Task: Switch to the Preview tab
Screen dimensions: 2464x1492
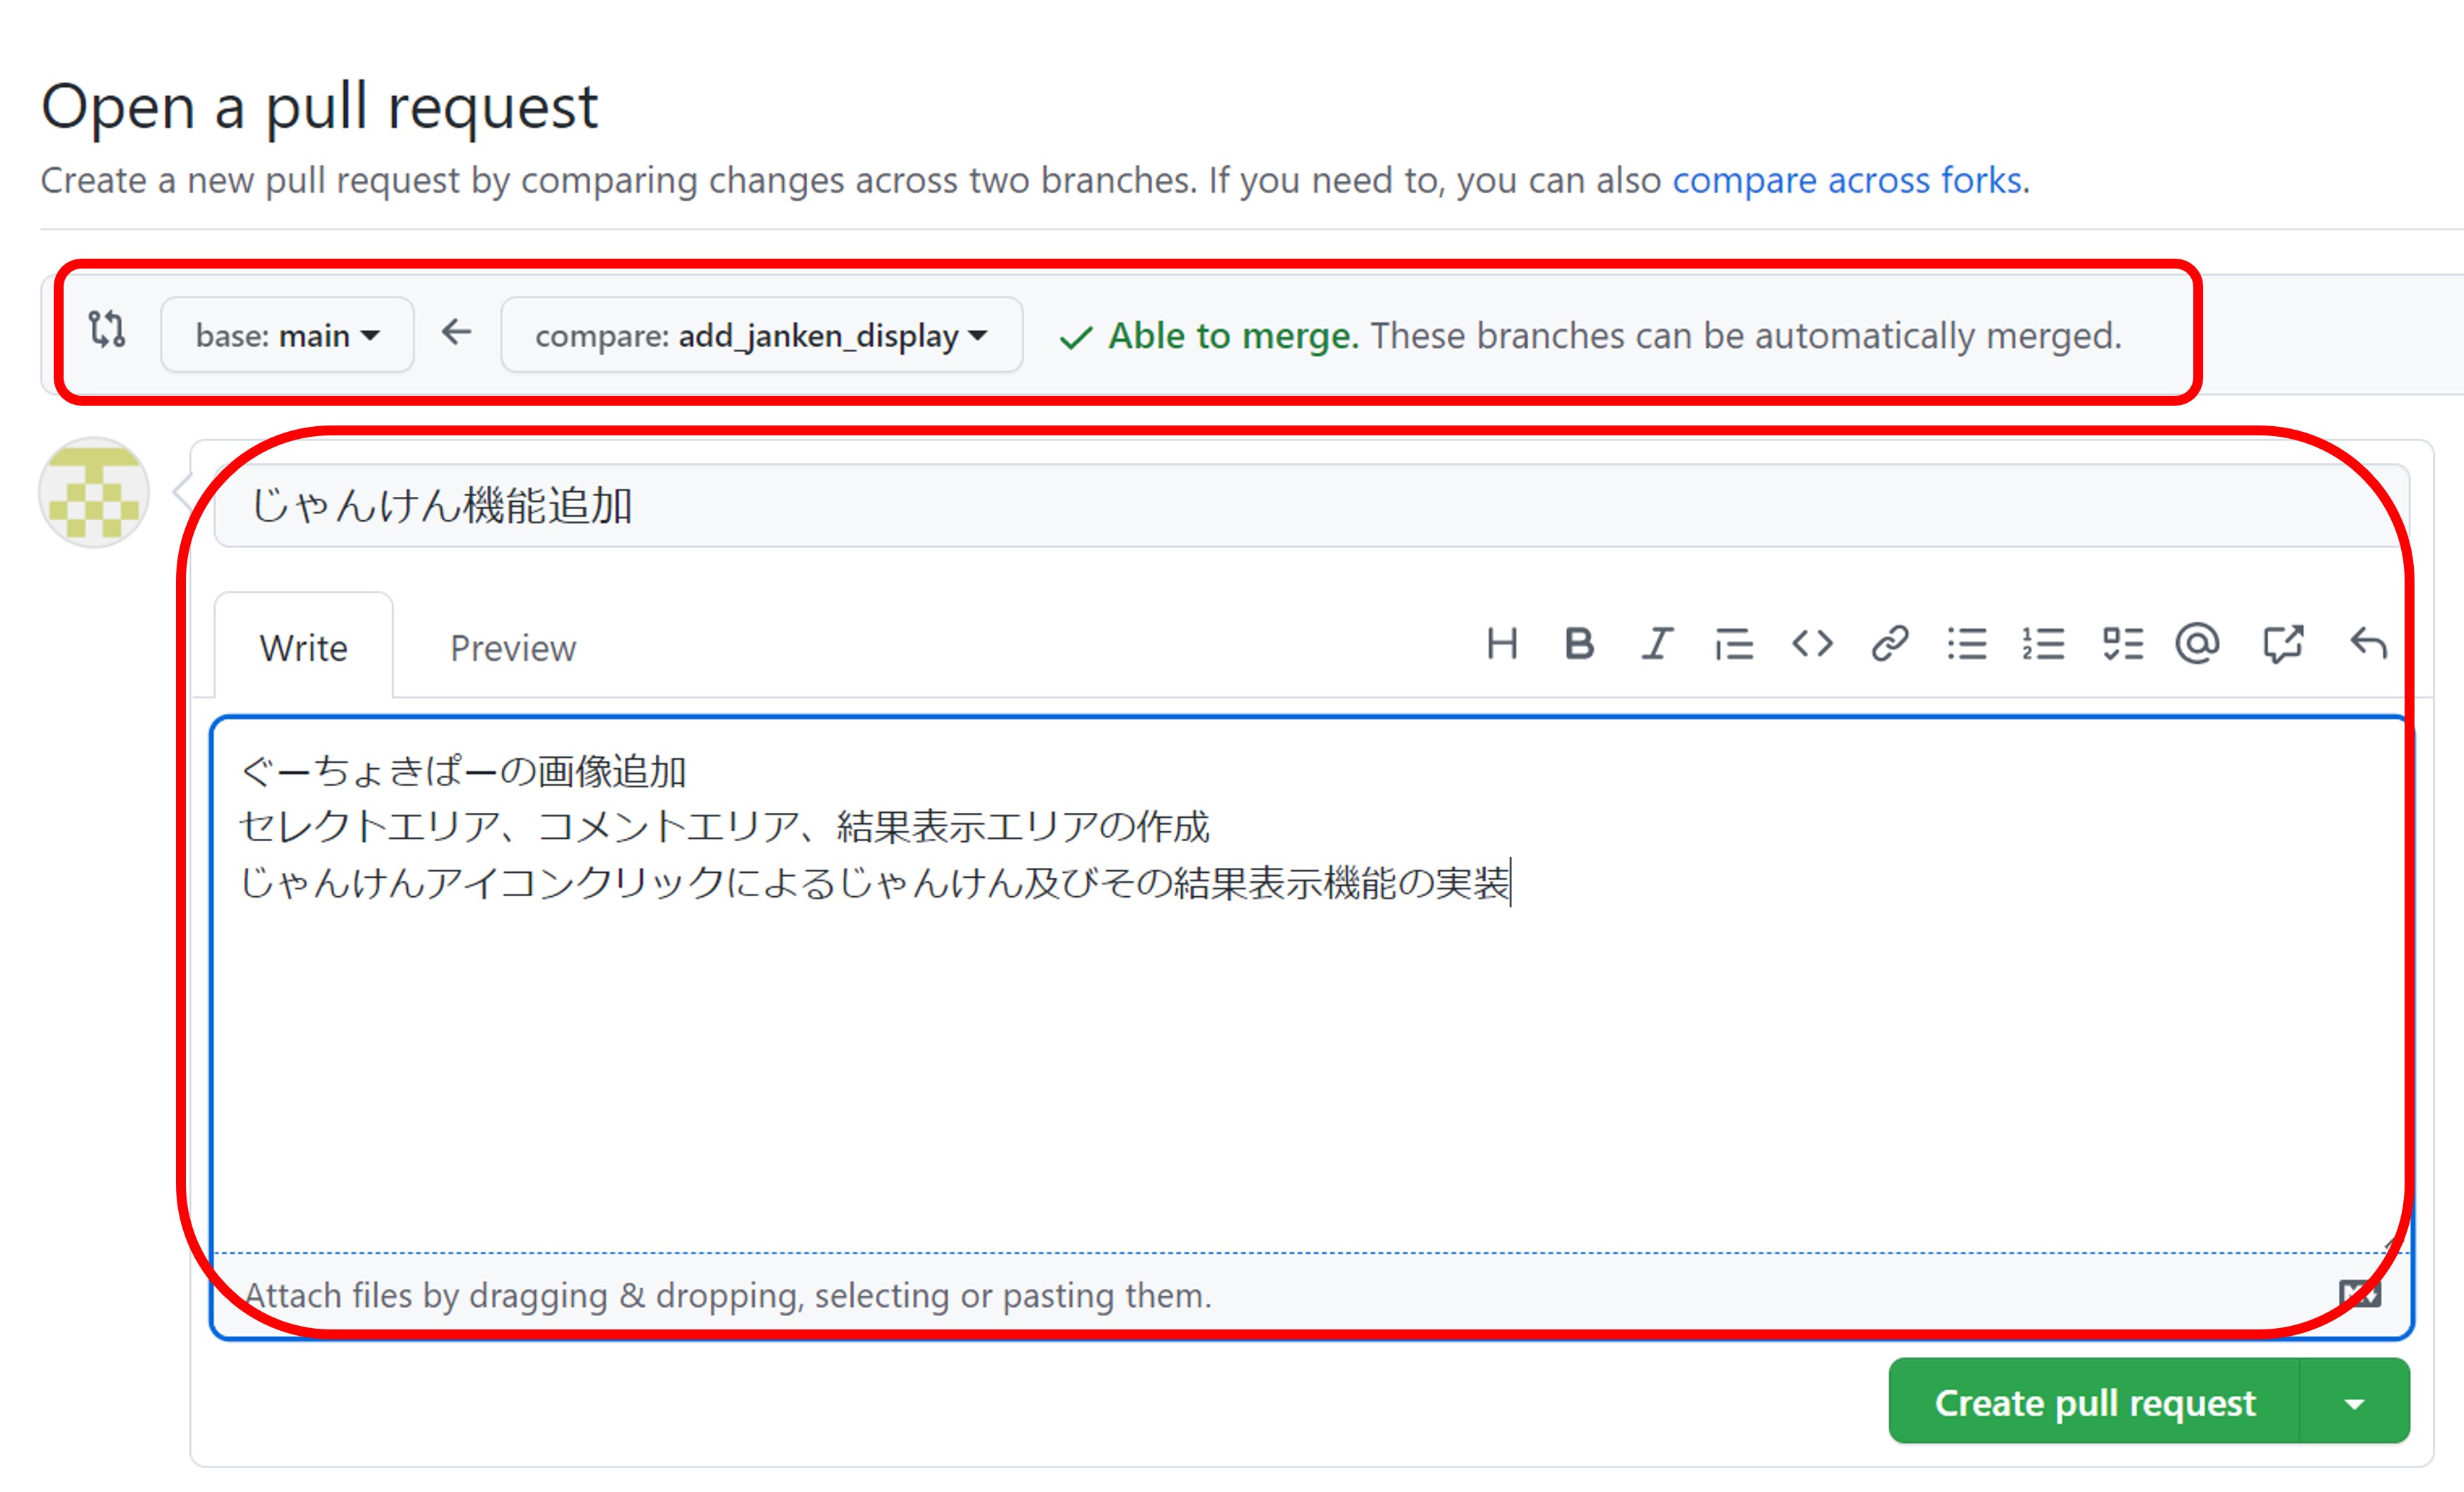Action: click(513, 648)
